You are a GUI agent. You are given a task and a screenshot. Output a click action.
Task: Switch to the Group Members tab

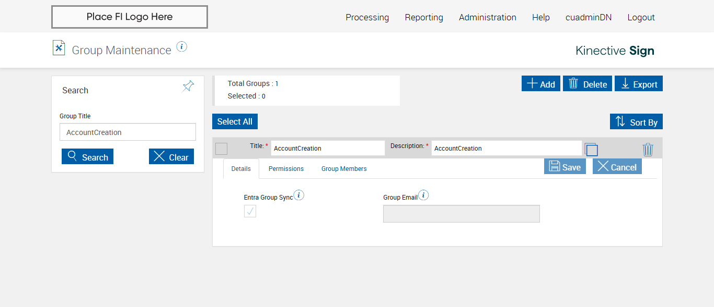coord(344,169)
